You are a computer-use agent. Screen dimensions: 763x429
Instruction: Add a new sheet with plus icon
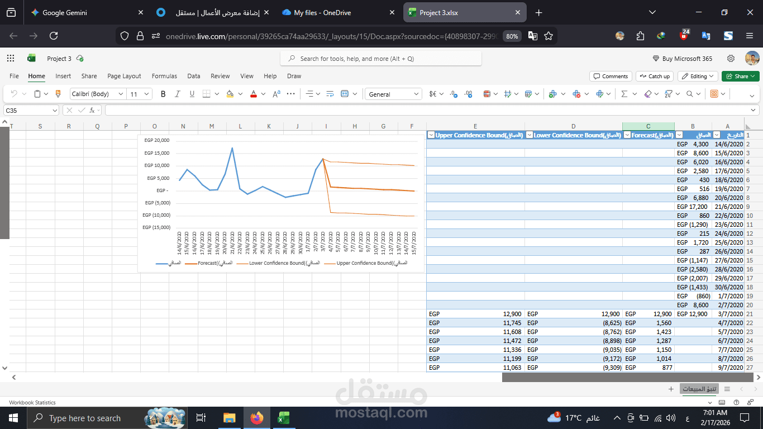671,389
